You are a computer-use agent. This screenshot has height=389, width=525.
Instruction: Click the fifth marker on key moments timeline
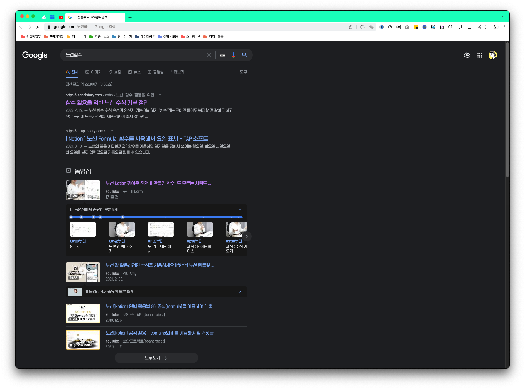point(123,217)
